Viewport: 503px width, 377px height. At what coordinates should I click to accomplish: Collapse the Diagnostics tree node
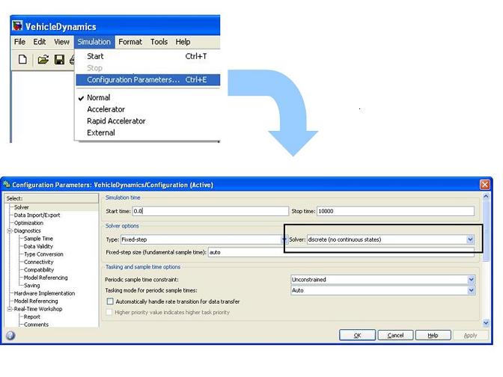(9, 231)
